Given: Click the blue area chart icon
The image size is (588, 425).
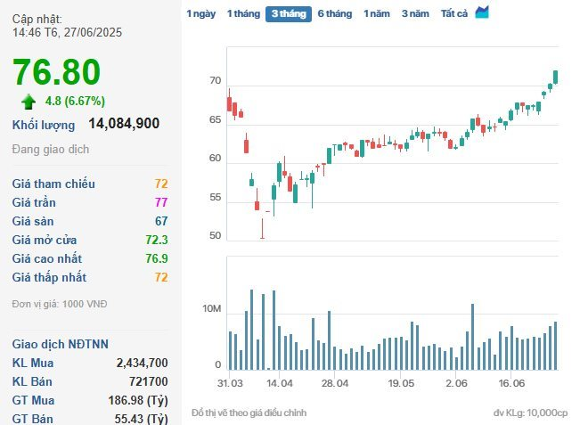Looking at the screenshot, I should click(482, 12).
